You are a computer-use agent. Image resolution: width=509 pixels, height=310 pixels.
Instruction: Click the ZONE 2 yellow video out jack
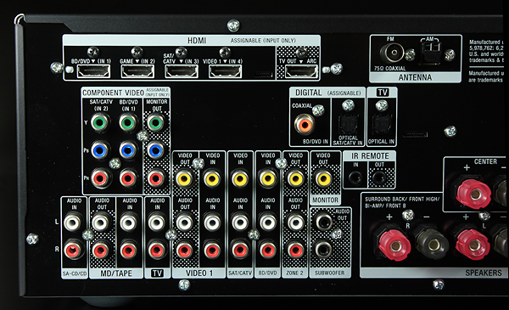point(295,178)
